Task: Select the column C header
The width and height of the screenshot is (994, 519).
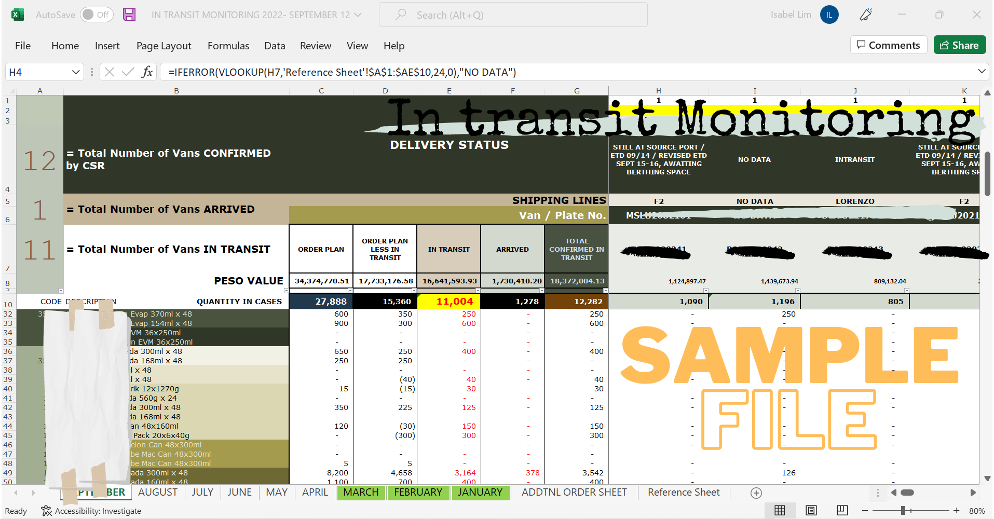Action: pos(321,91)
